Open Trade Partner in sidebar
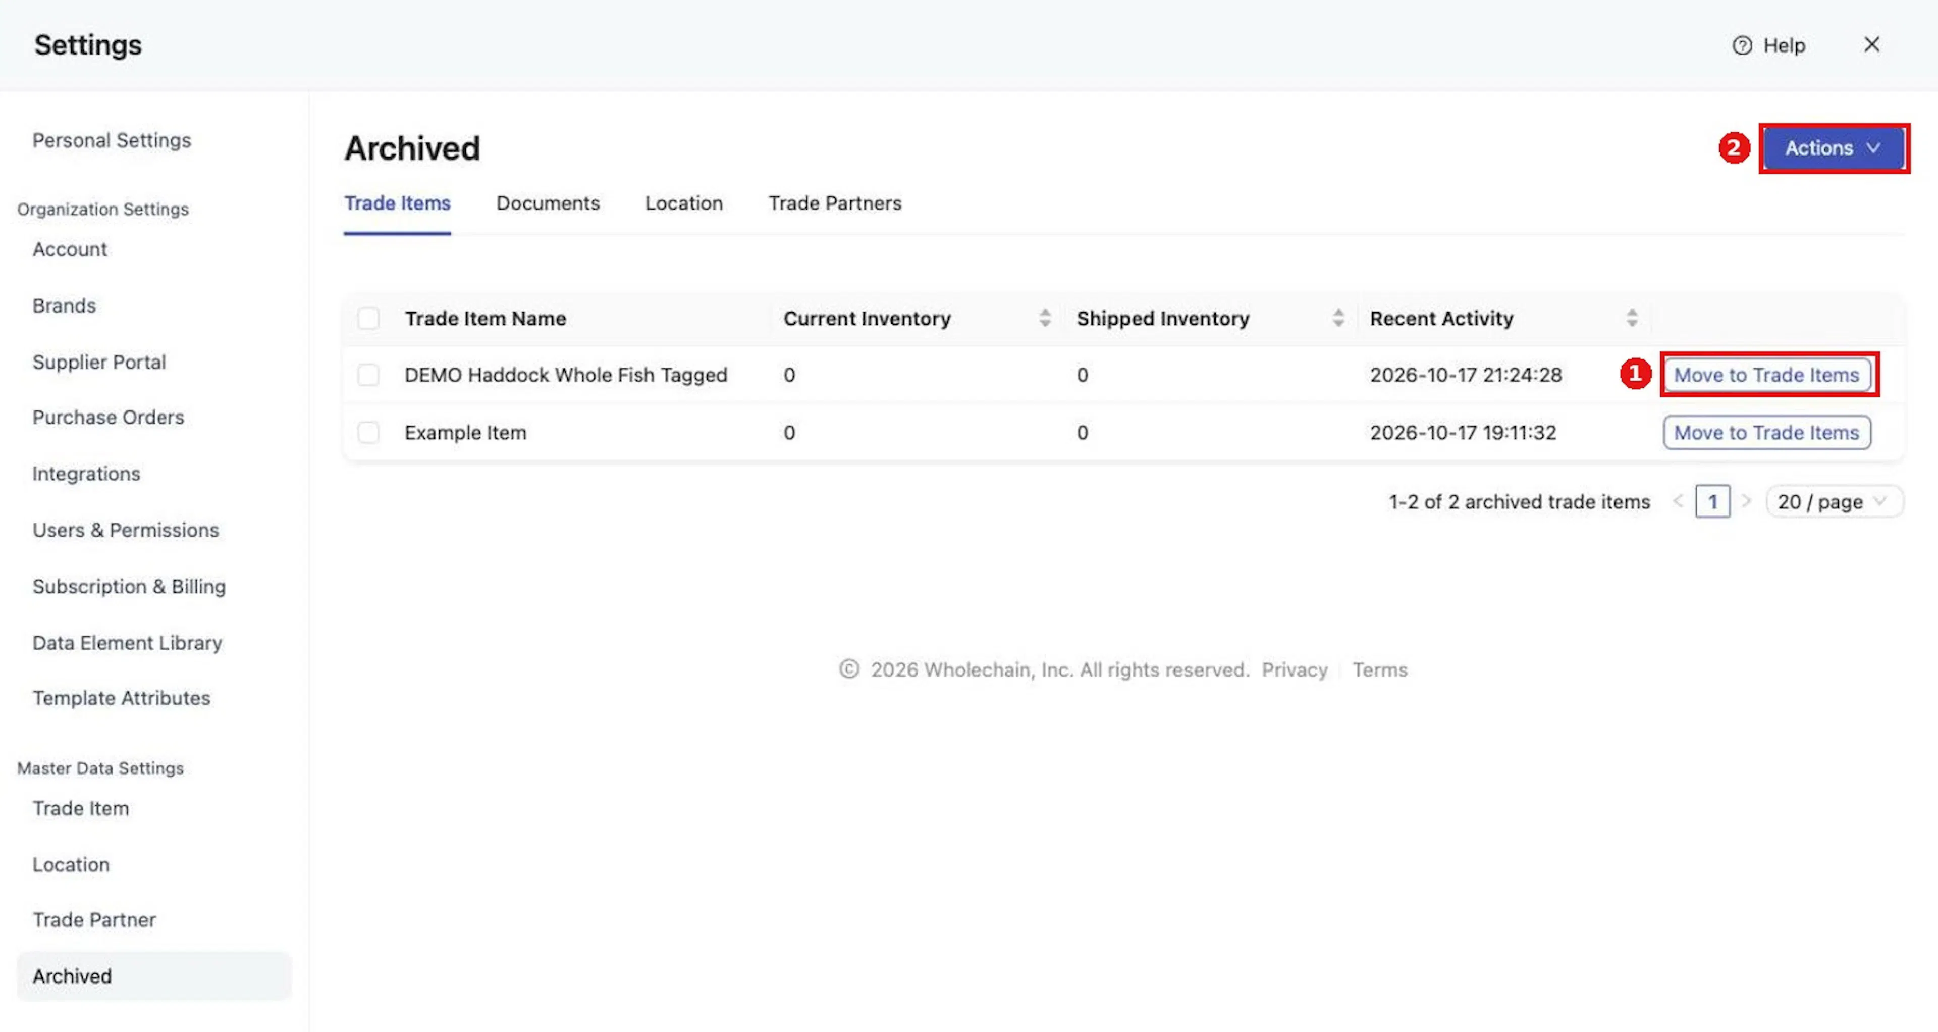 pyautogui.click(x=94, y=920)
